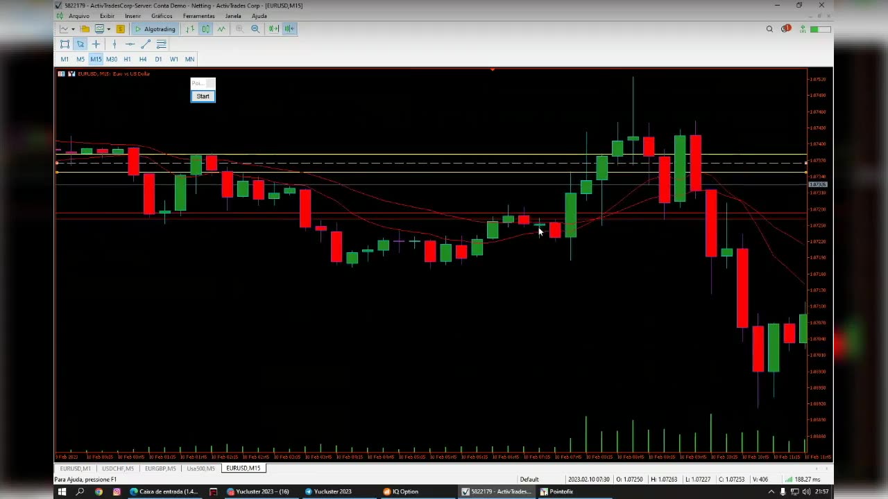Switch to USDCHF,M5 chart tab
Image resolution: width=888 pixels, height=499 pixels.
(x=118, y=469)
